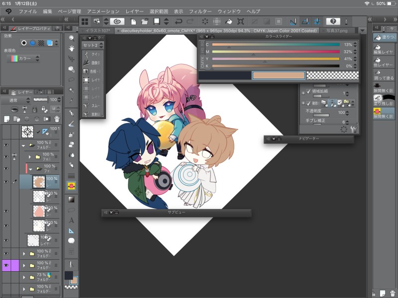The image size is (398, 298).
Task: Select the airbrush tool
Action: coord(72,134)
